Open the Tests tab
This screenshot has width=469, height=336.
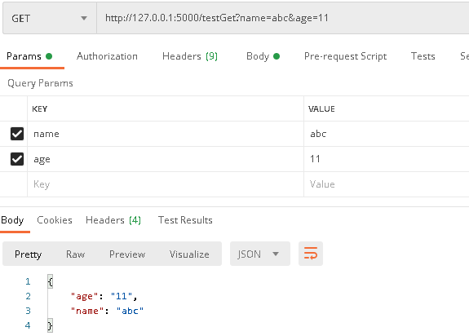point(423,56)
